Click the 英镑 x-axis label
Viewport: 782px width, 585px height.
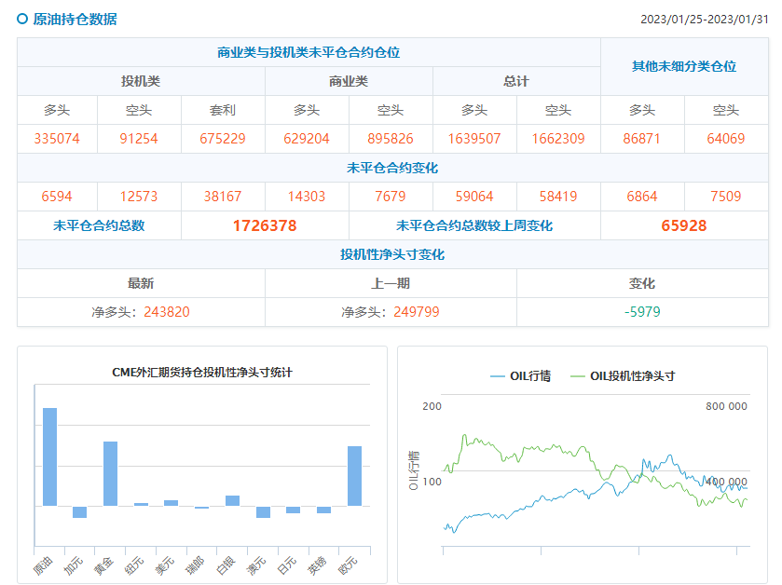(x=319, y=565)
